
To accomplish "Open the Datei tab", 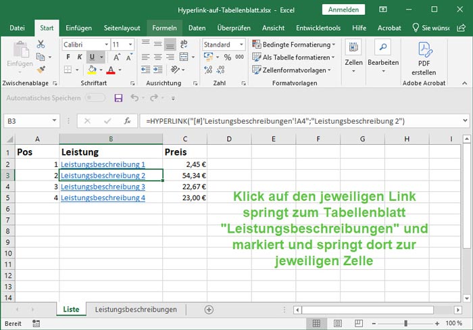I will (17, 28).
